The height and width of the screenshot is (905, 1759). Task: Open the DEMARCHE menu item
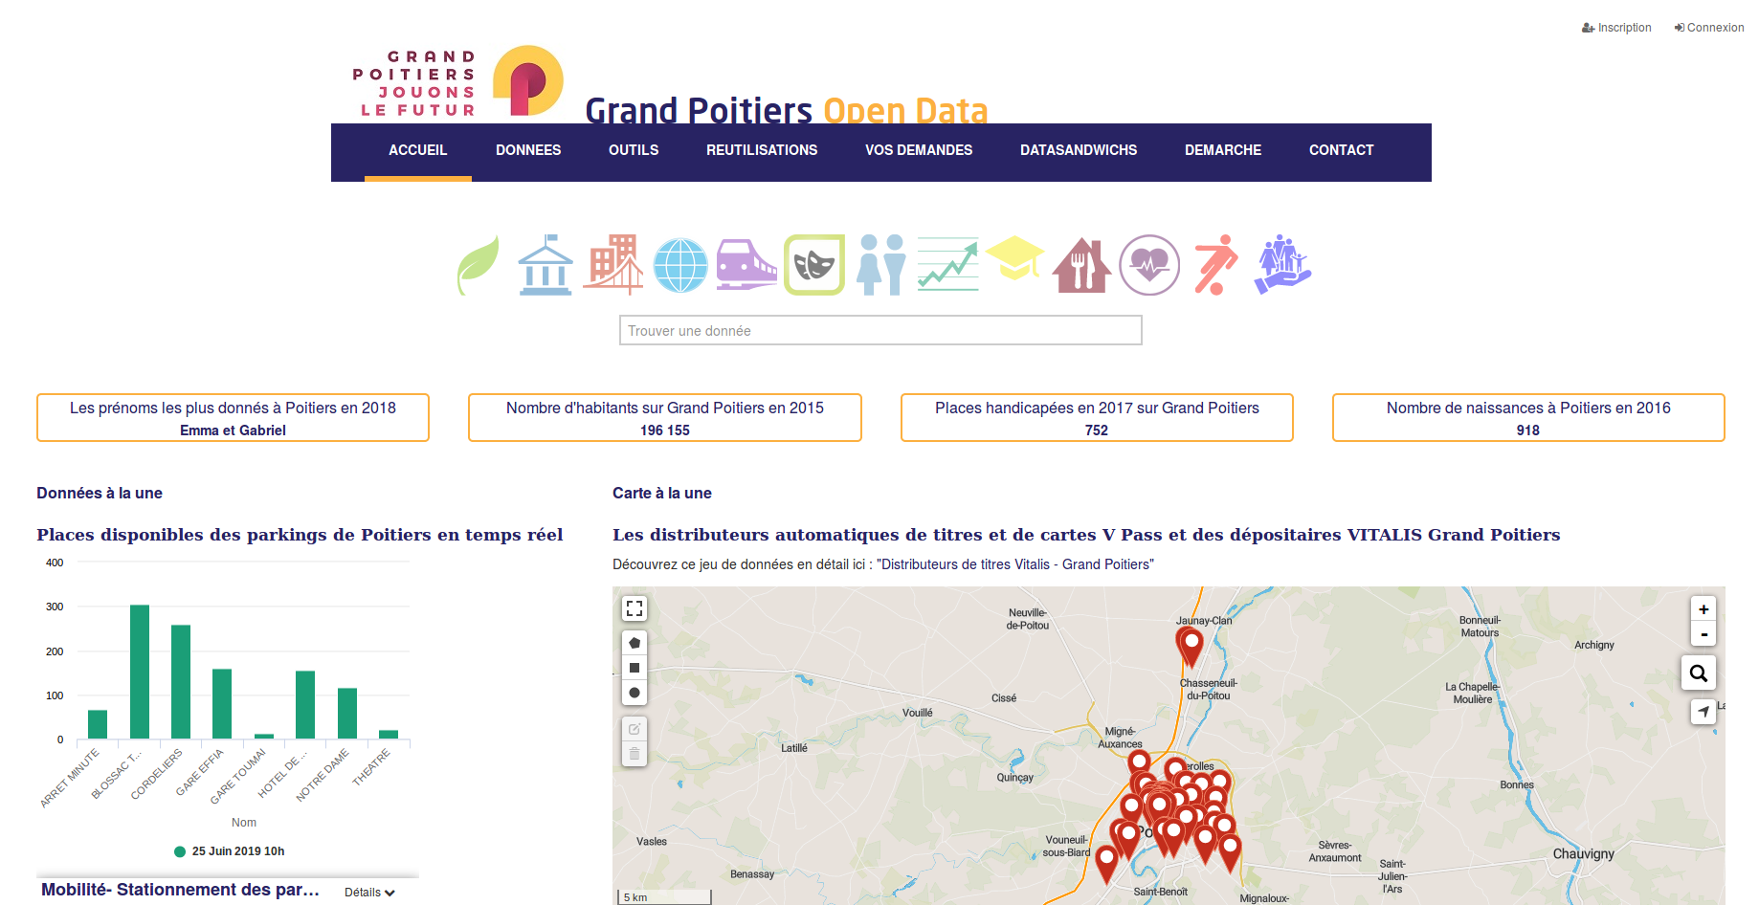point(1223,150)
